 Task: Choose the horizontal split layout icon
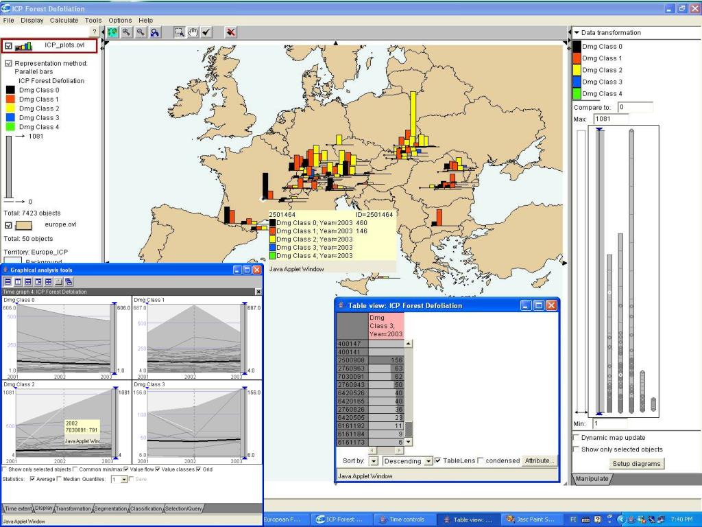click(8, 282)
